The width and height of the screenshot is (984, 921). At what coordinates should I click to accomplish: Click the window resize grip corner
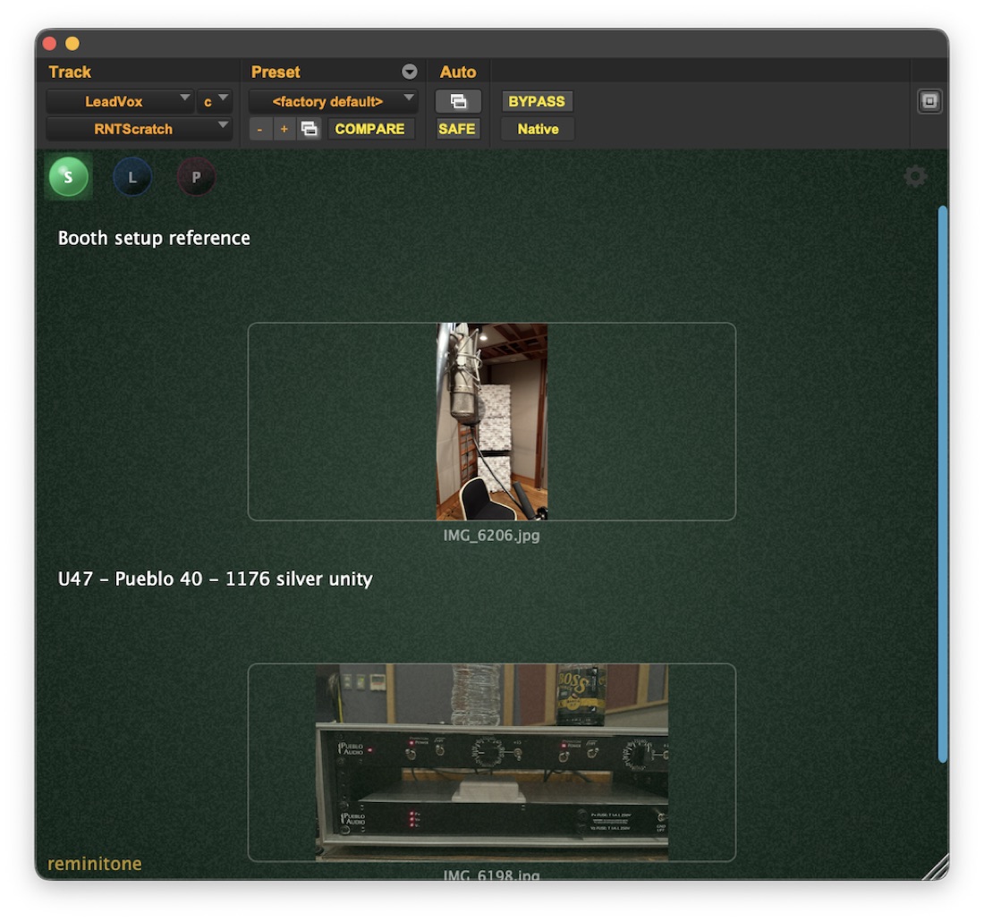pyautogui.click(x=935, y=868)
